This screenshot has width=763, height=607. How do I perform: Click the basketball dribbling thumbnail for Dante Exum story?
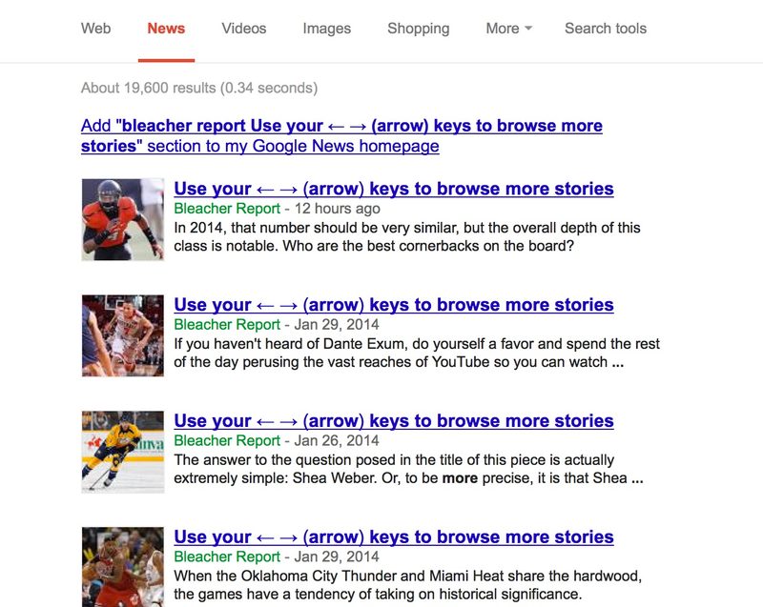[x=123, y=335]
